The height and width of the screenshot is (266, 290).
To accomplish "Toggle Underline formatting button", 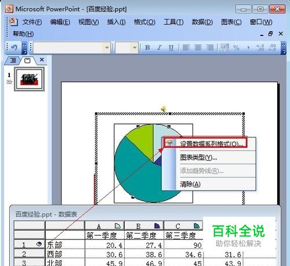I will click(x=171, y=48).
